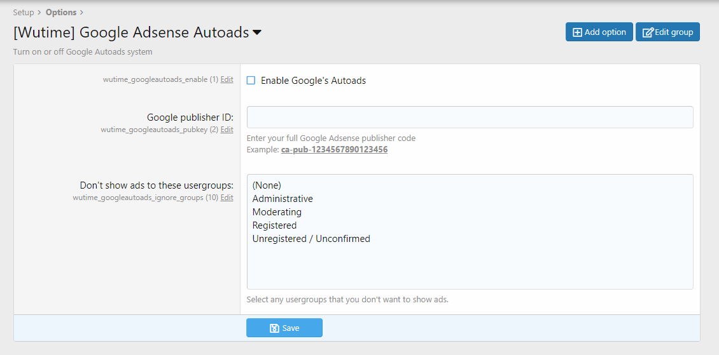Click the Don't show ads to these usergroups label
The image size is (719, 355).
[x=157, y=185]
